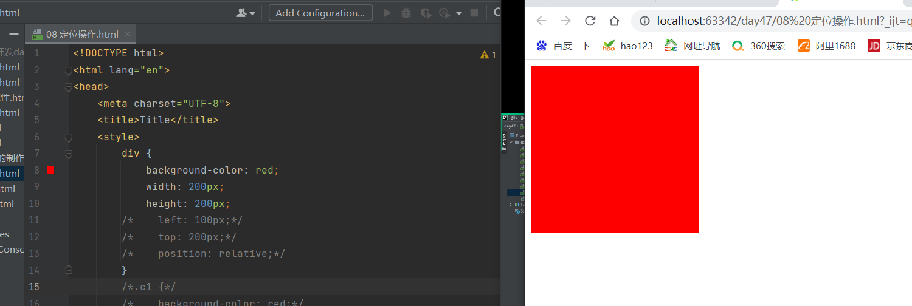
Task: Click the <title>Title</title> line
Action: pos(158,120)
